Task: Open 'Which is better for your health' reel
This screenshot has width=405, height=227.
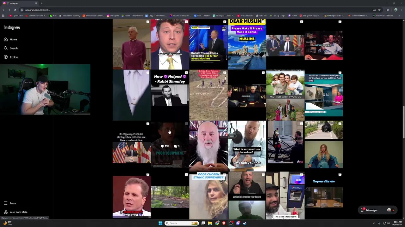Action: pos(247,195)
